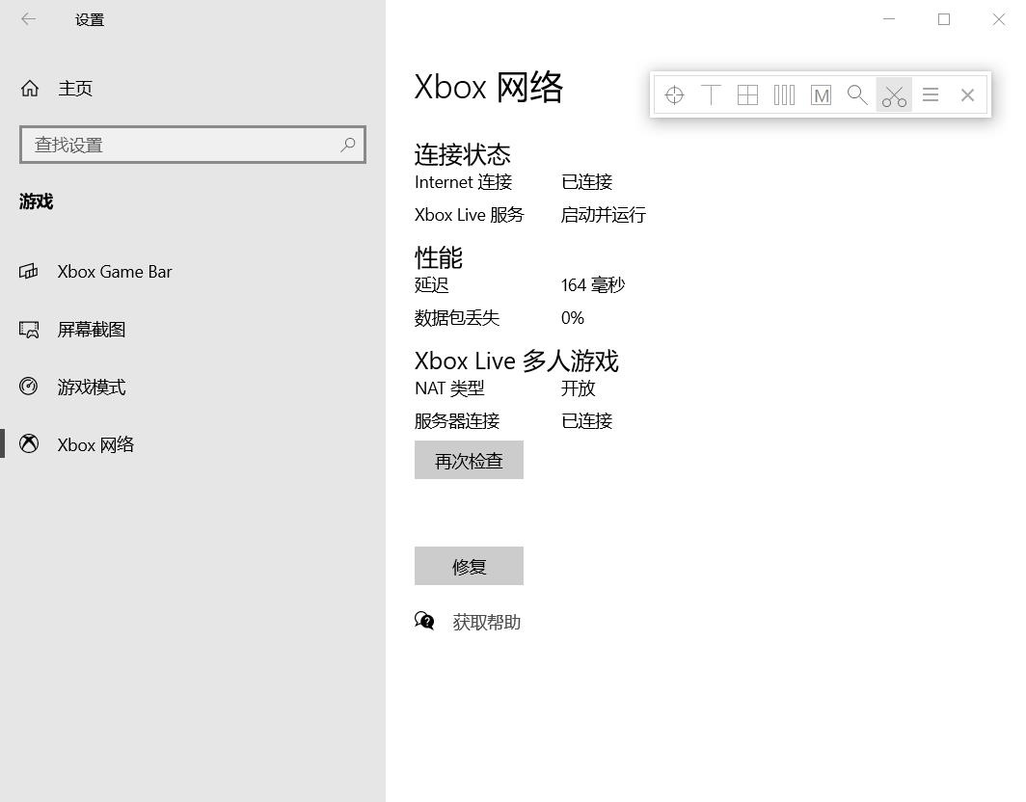Click the 0% packet loss value
The width and height of the screenshot is (1026, 802).
click(573, 318)
